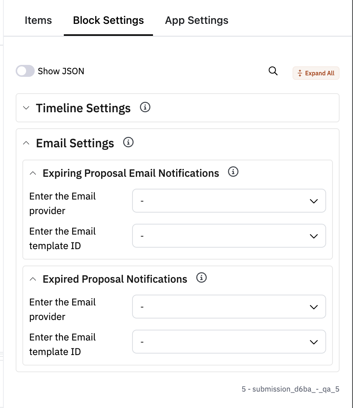Click the search magnifier icon
Viewport: 353px width, 408px height.
coord(273,71)
